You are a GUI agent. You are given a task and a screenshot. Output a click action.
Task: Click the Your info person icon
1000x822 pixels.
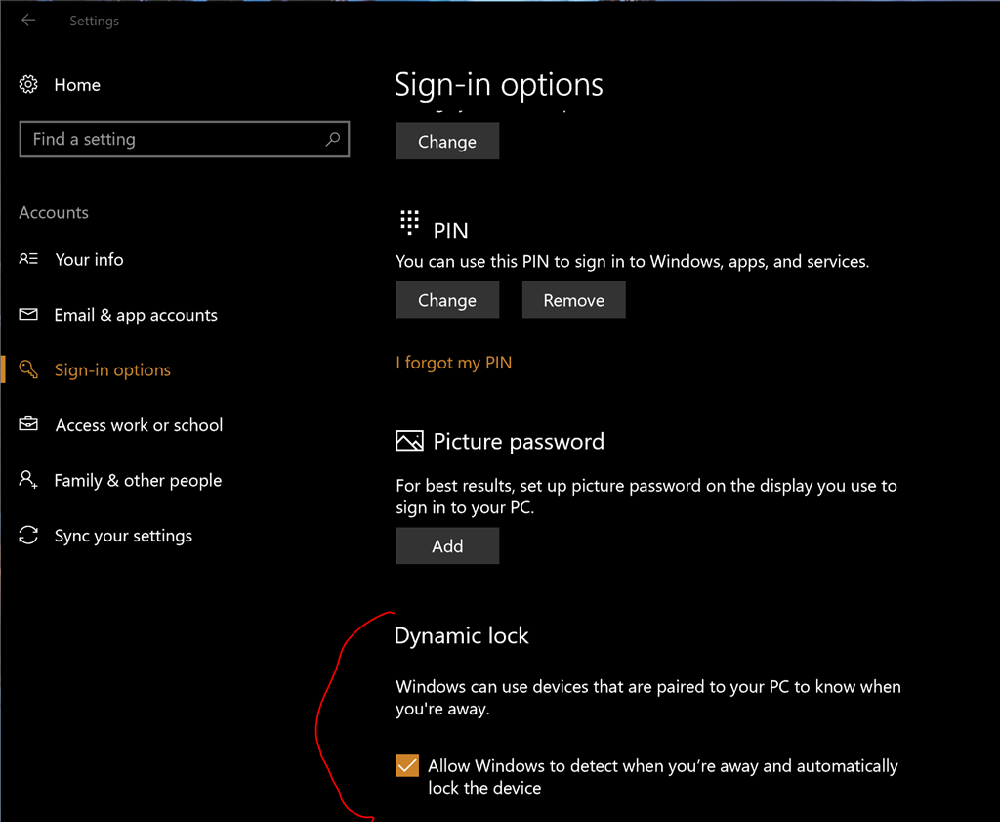click(x=28, y=259)
